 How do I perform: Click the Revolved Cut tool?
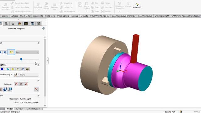pyautogui.click(x=54, y=7)
